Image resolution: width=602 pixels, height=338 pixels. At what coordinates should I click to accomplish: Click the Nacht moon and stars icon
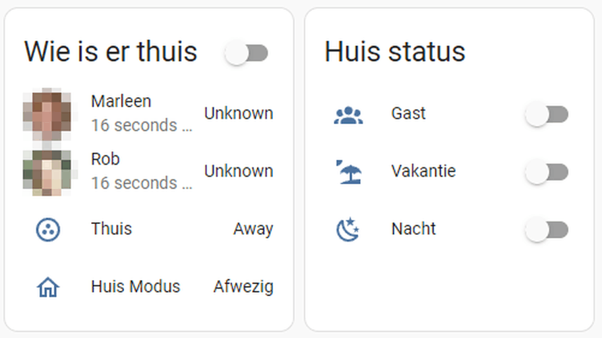point(349,230)
